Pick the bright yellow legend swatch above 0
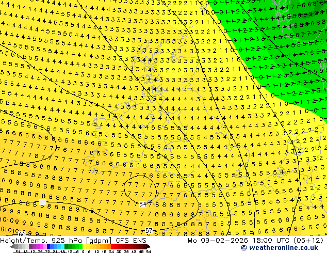The height and width of the screenshot is (253, 327). 84,246
